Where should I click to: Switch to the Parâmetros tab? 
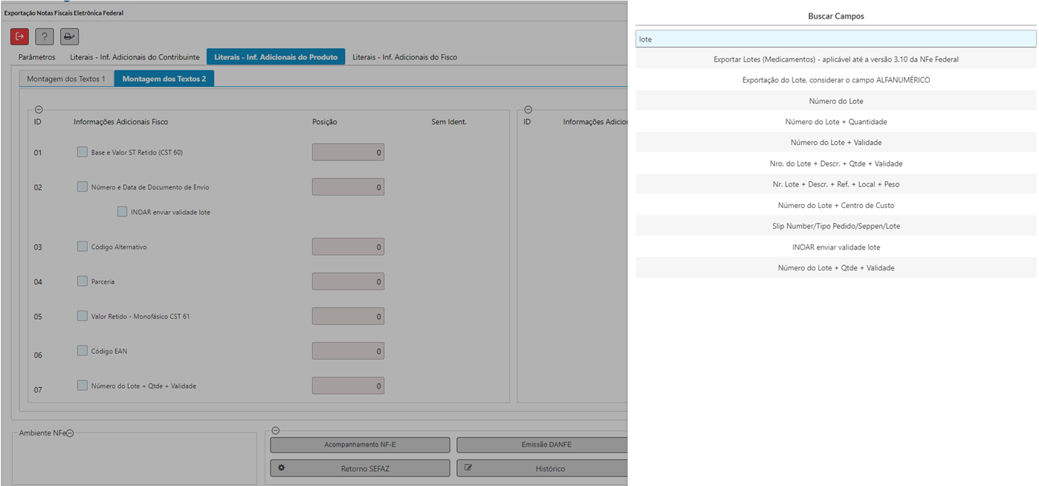(x=36, y=57)
